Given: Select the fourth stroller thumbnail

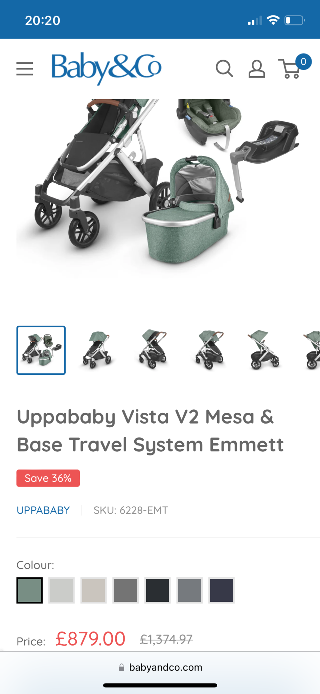Looking at the screenshot, I should click(209, 350).
